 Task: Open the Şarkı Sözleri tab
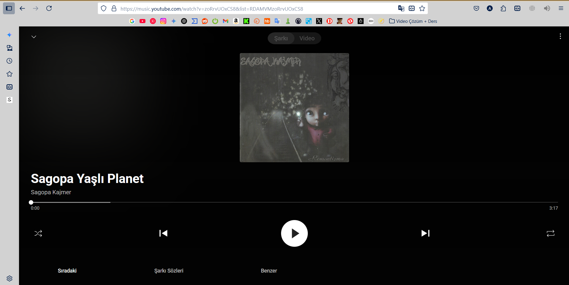(169, 271)
